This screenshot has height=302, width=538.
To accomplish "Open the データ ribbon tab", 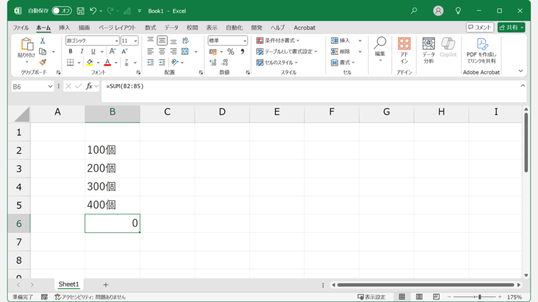I will (171, 28).
